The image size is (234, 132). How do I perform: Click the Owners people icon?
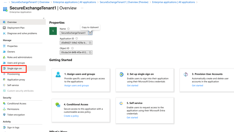[4, 52]
